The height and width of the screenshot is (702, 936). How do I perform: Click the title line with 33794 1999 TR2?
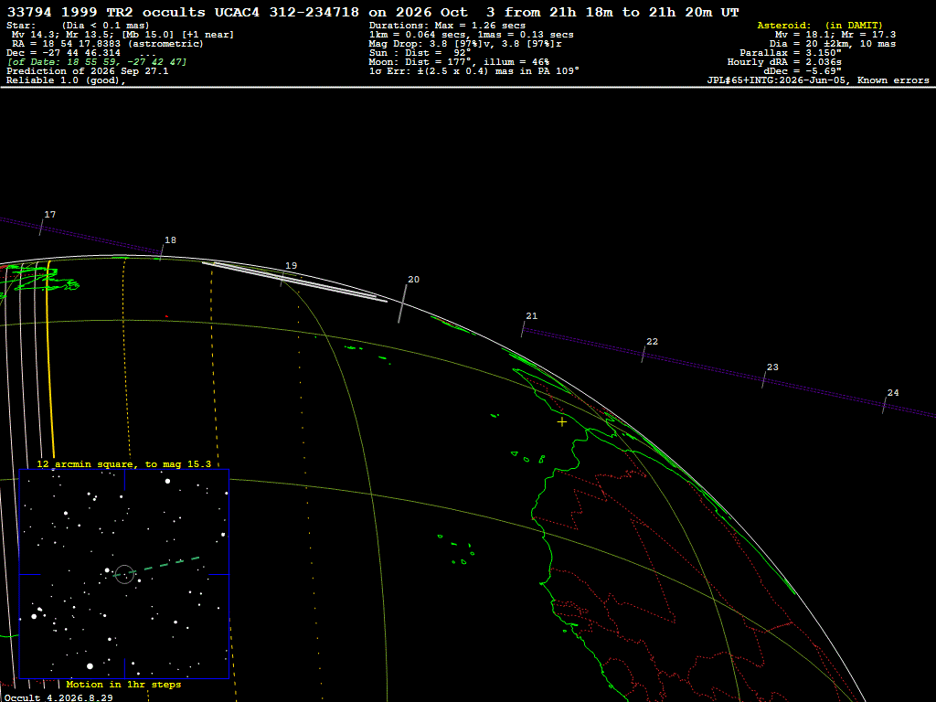373,12
